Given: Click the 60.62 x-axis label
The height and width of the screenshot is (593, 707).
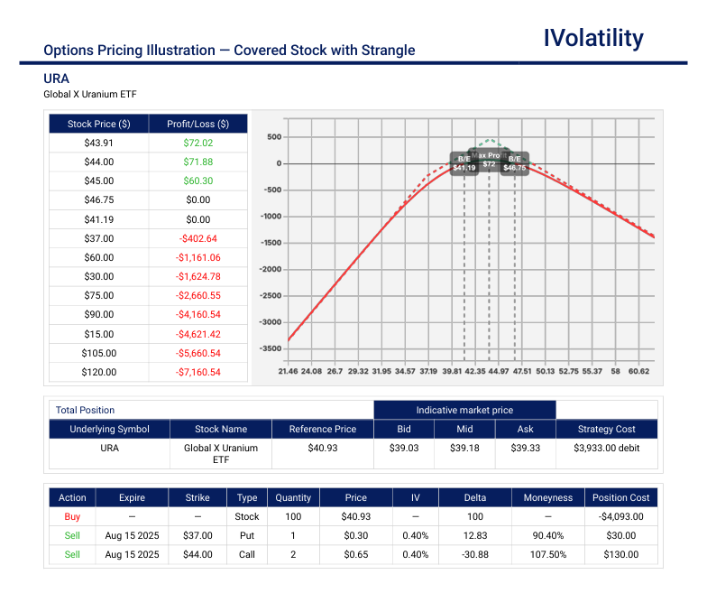Looking at the screenshot, I should [x=638, y=371].
